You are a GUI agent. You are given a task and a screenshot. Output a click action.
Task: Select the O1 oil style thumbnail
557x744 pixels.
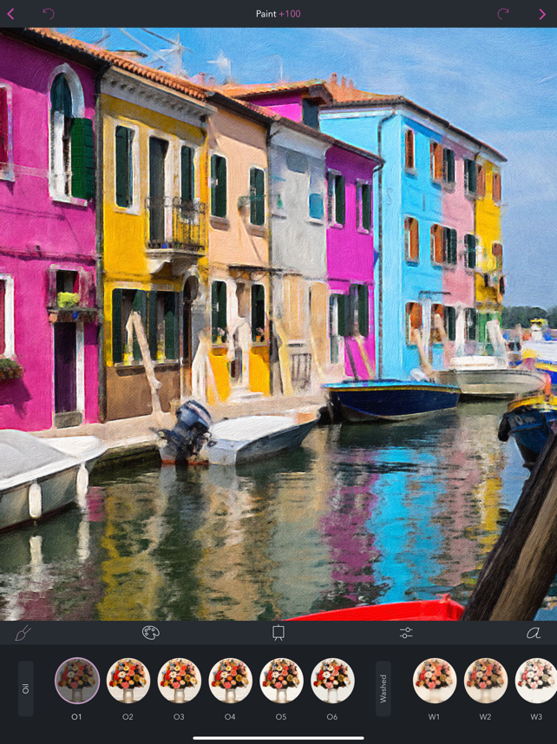click(x=77, y=680)
